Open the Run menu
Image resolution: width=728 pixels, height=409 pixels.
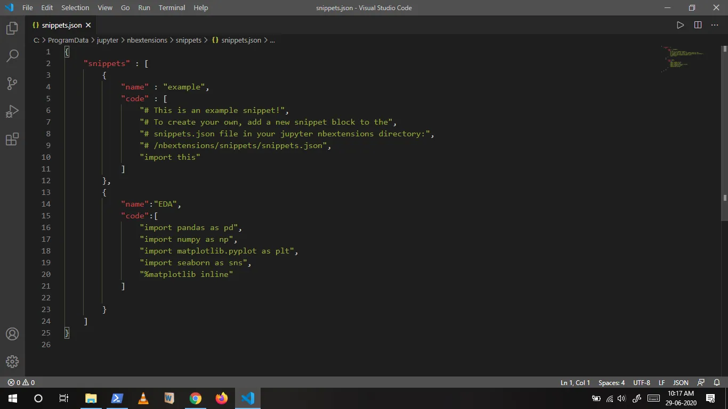pos(144,7)
